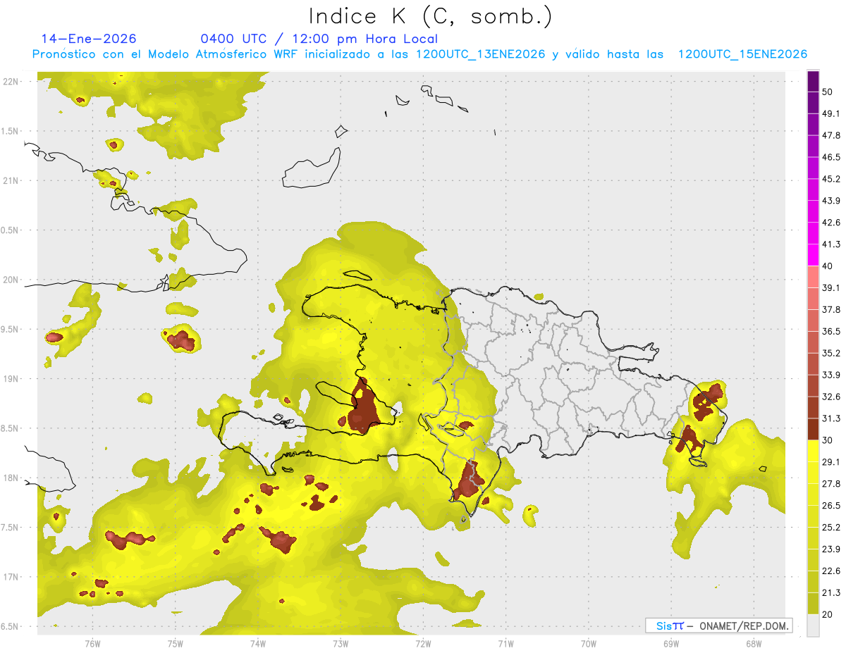Click the '20N' latitude label
Screen dimensions: 846x653
tap(11, 280)
